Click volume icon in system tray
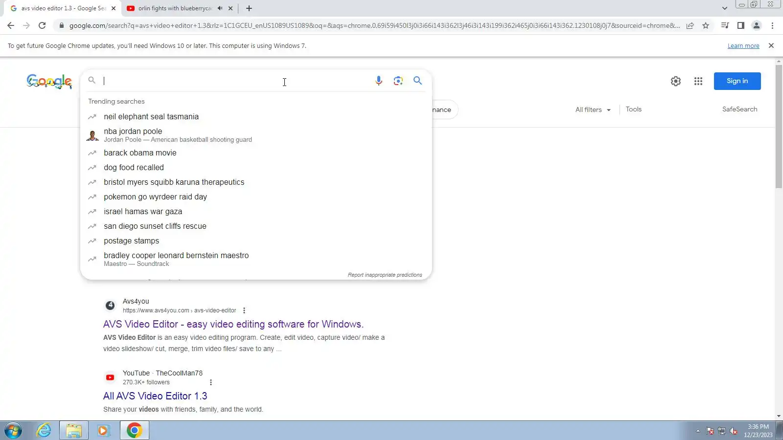This screenshot has width=783, height=440. pos(734,431)
